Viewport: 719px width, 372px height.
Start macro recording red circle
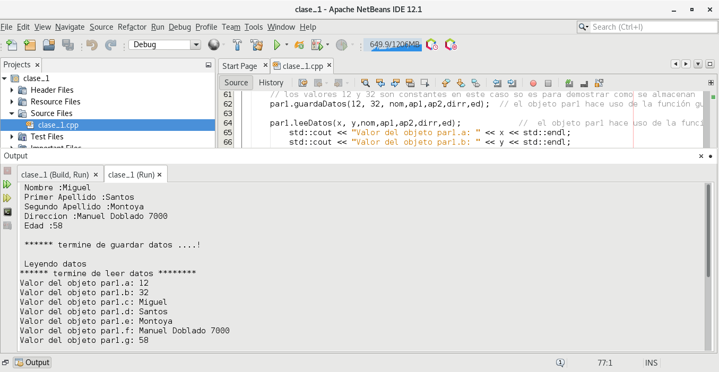(533, 83)
